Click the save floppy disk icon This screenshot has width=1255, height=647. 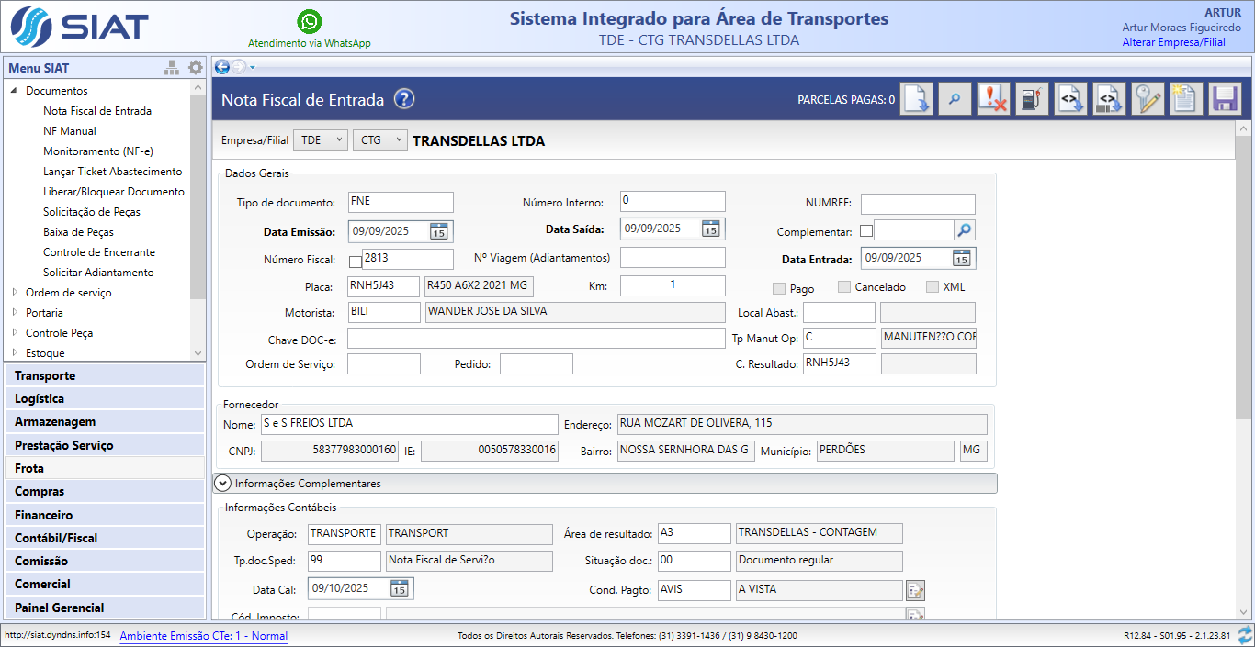1225,99
